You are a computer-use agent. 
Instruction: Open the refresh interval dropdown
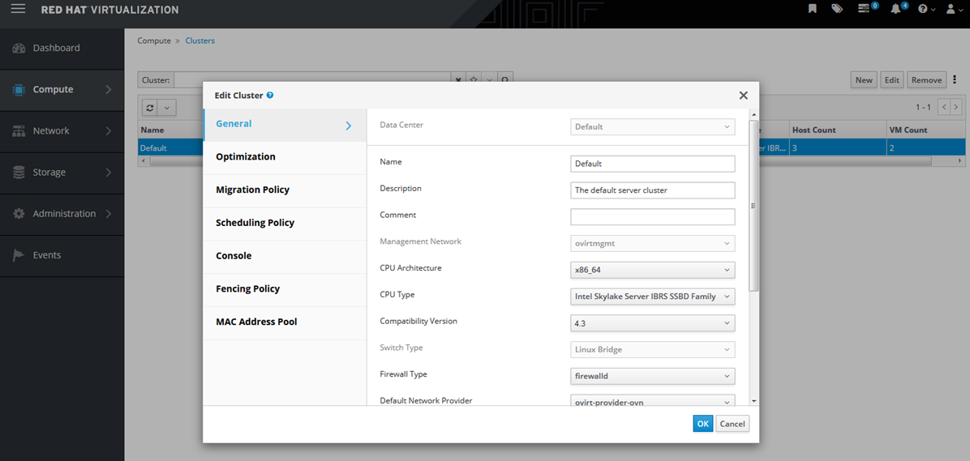167,108
